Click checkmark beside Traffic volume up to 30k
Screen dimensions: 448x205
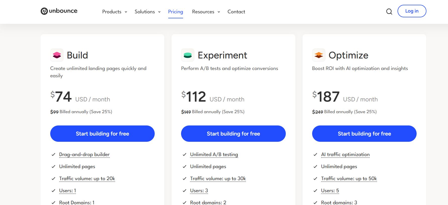(184, 179)
